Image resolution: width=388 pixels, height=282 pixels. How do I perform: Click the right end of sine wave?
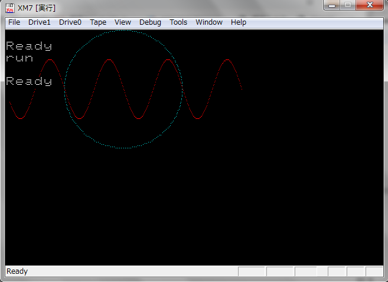pyautogui.click(x=242, y=89)
